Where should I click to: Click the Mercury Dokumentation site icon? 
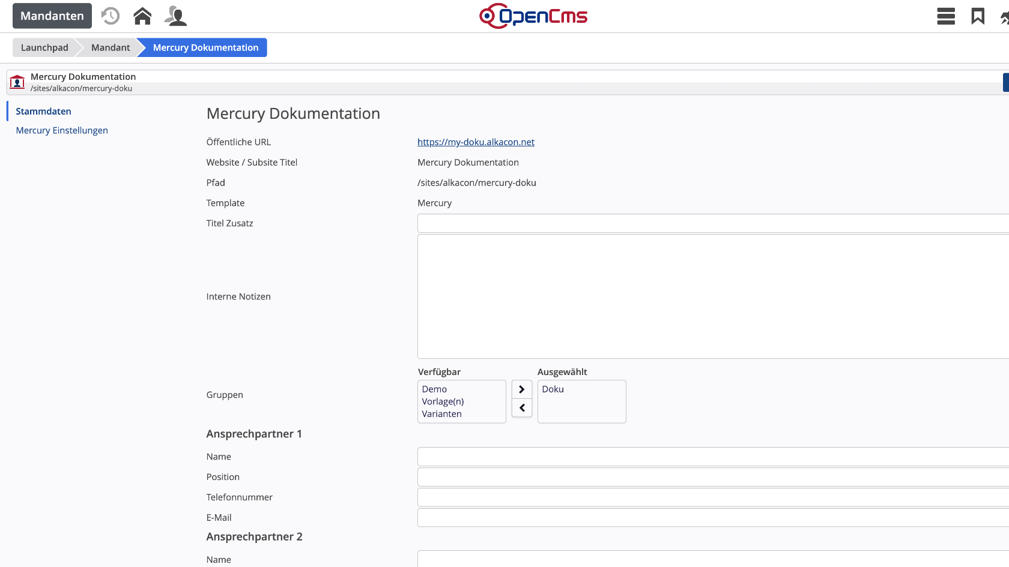(17, 82)
